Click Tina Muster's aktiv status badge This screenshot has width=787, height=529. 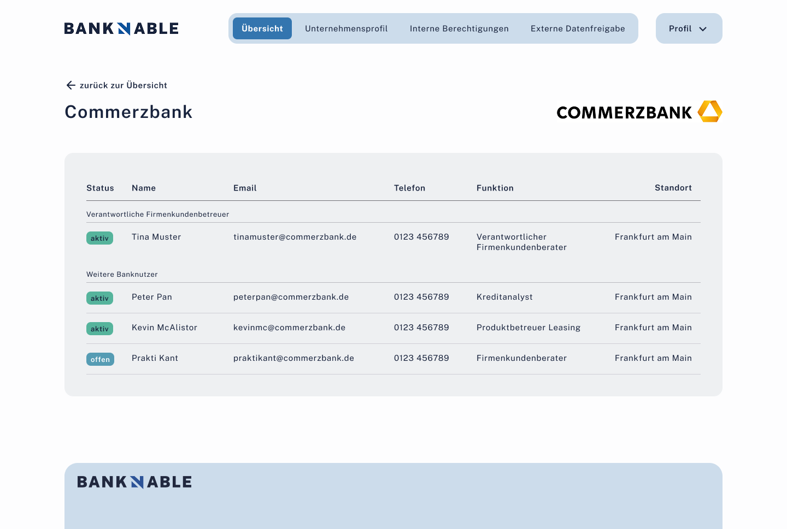pos(99,238)
